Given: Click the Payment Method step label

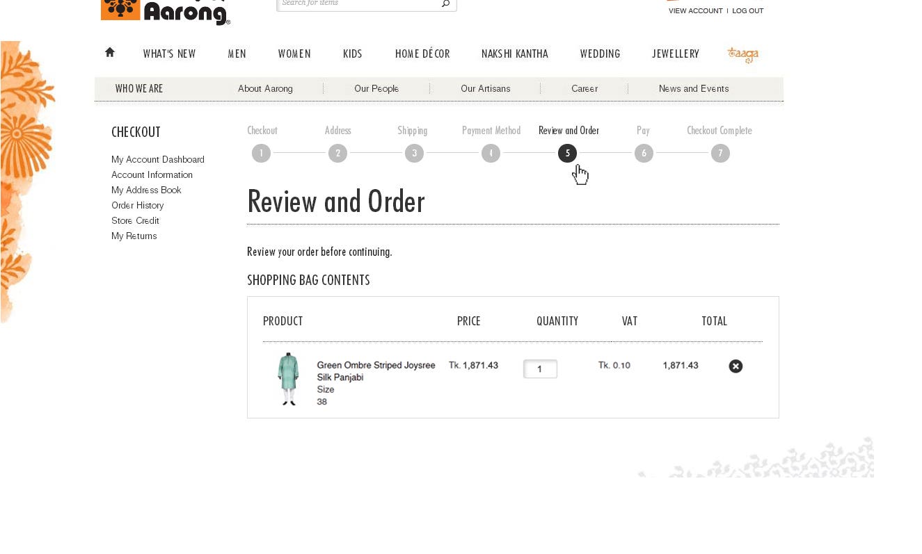Looking at the screenshot, I should [491, 131].
